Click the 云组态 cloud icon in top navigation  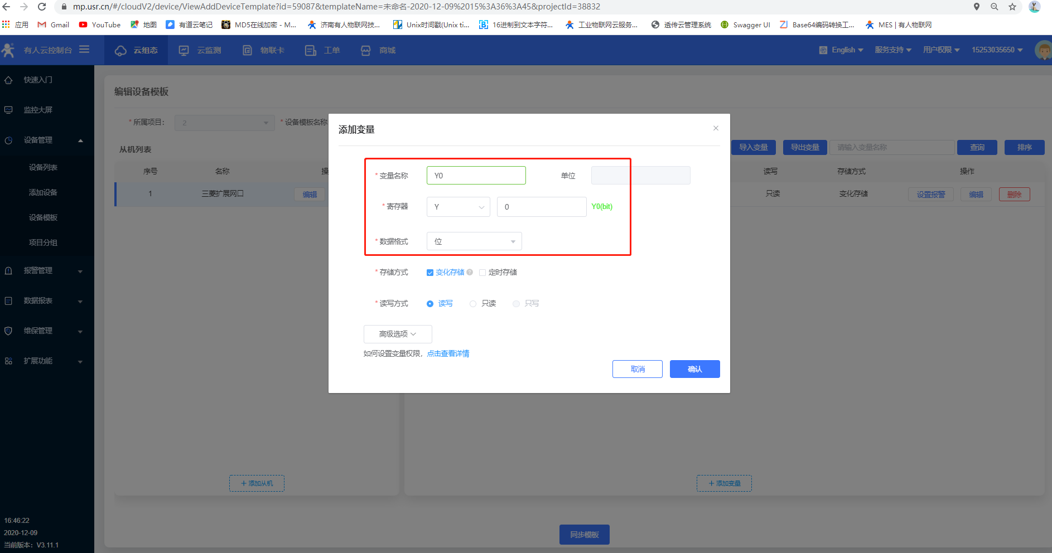point(120,51)
